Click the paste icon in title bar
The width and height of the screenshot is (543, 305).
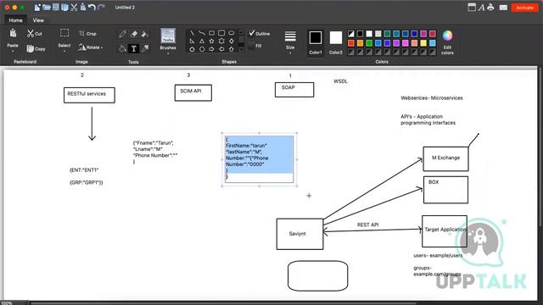point(83,7)
